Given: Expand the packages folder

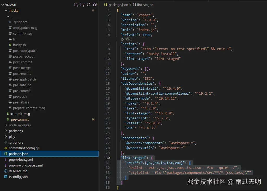Looking at the screenshot, I should pyautogui.click(x=6, y=131).
